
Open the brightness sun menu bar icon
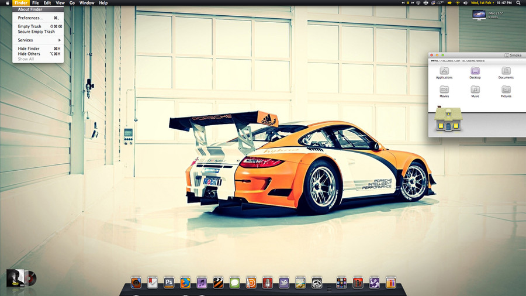(458, 3)
